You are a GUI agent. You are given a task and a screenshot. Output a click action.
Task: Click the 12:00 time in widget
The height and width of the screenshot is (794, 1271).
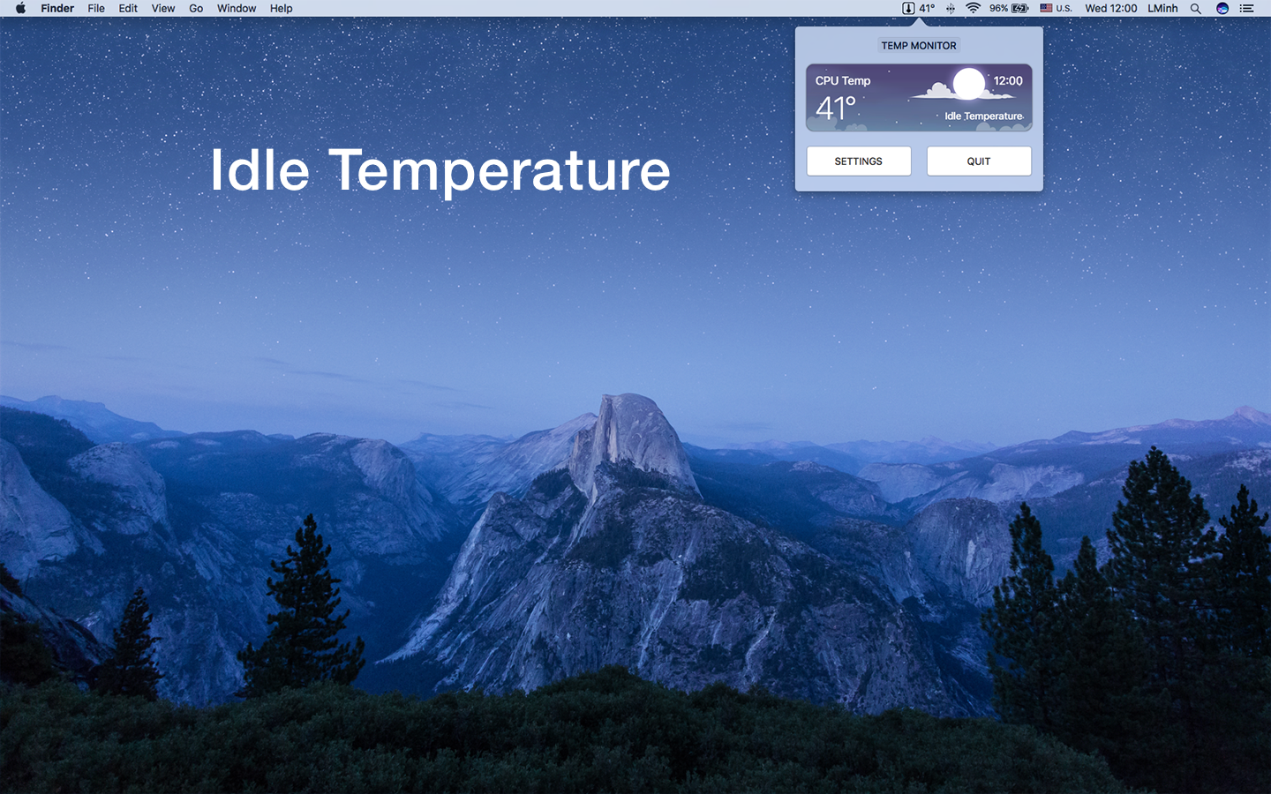pos(1008,80)
